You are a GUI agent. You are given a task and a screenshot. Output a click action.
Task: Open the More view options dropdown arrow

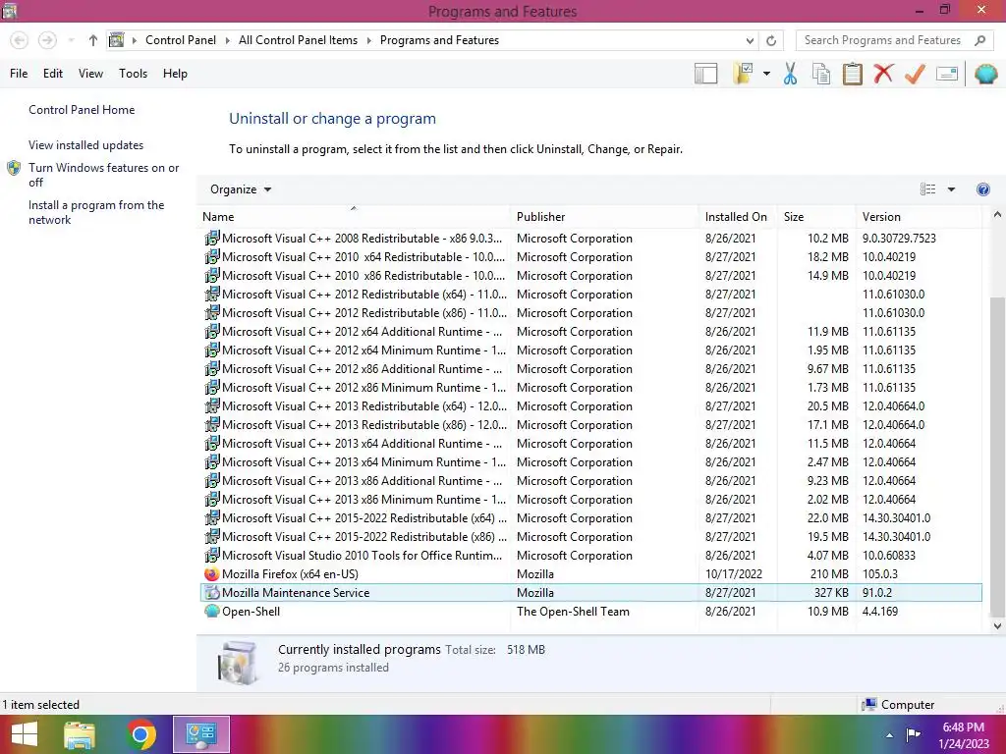951,189
